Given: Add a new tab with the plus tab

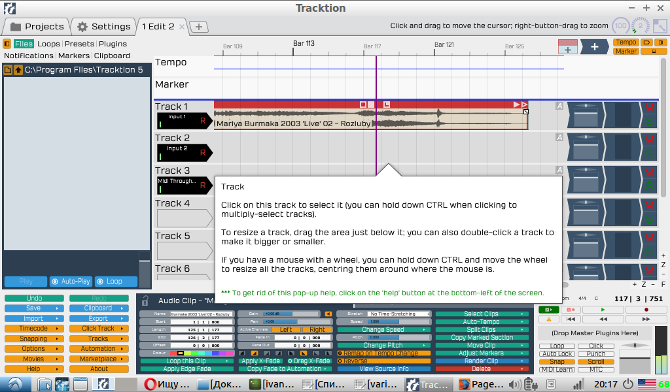Looking at the screenshot, I should pos(199,27).
